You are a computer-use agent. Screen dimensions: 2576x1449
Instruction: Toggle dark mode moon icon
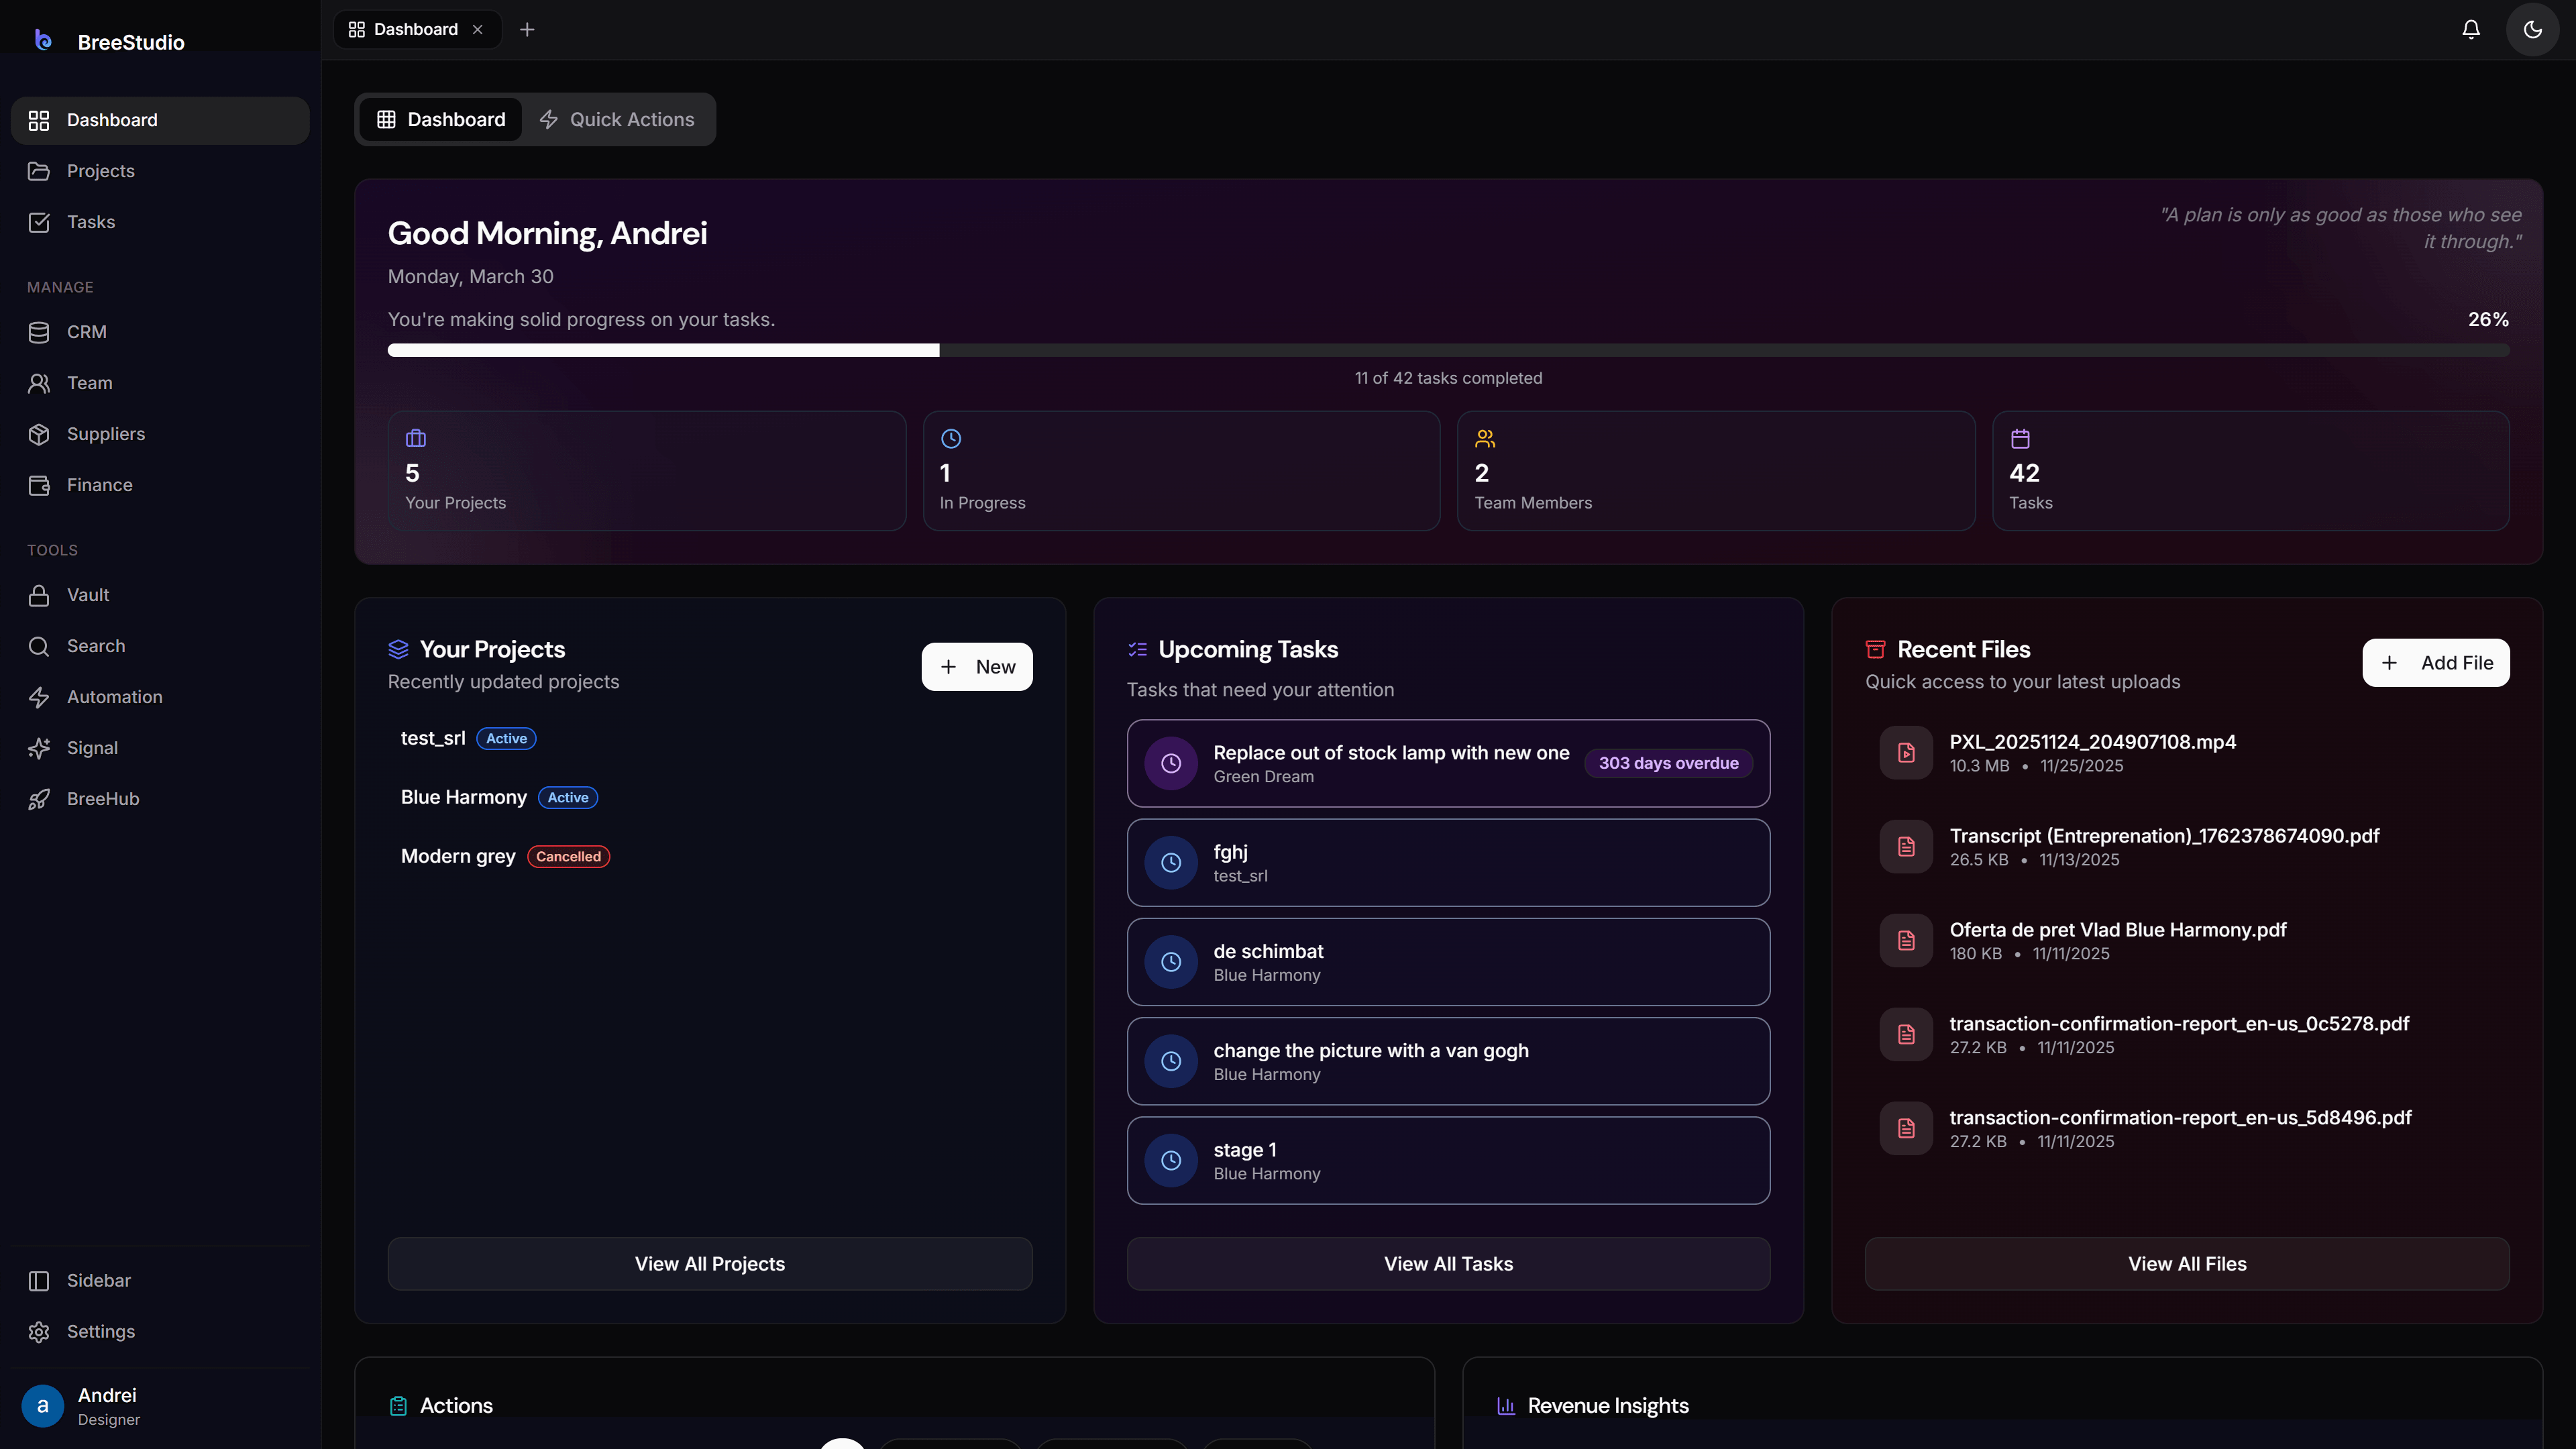(x=2532, y=29)
